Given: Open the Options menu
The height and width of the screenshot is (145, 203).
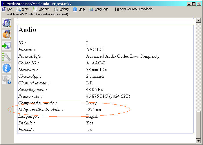Looking at the screenshot, I should 44,9.
